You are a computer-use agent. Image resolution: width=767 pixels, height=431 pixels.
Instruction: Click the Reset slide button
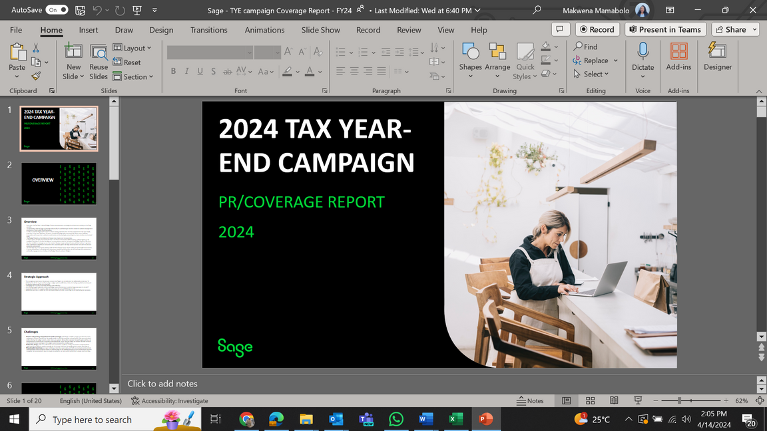pyautogui.click(x=127, y=62)
